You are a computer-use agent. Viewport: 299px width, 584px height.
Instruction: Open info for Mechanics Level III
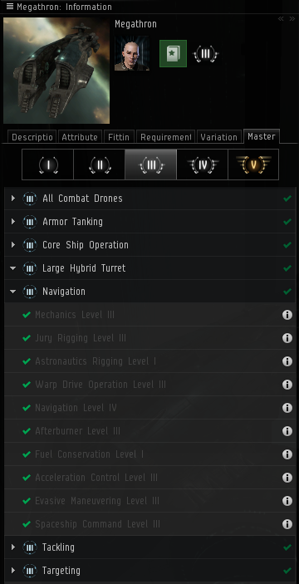(287, 315)
